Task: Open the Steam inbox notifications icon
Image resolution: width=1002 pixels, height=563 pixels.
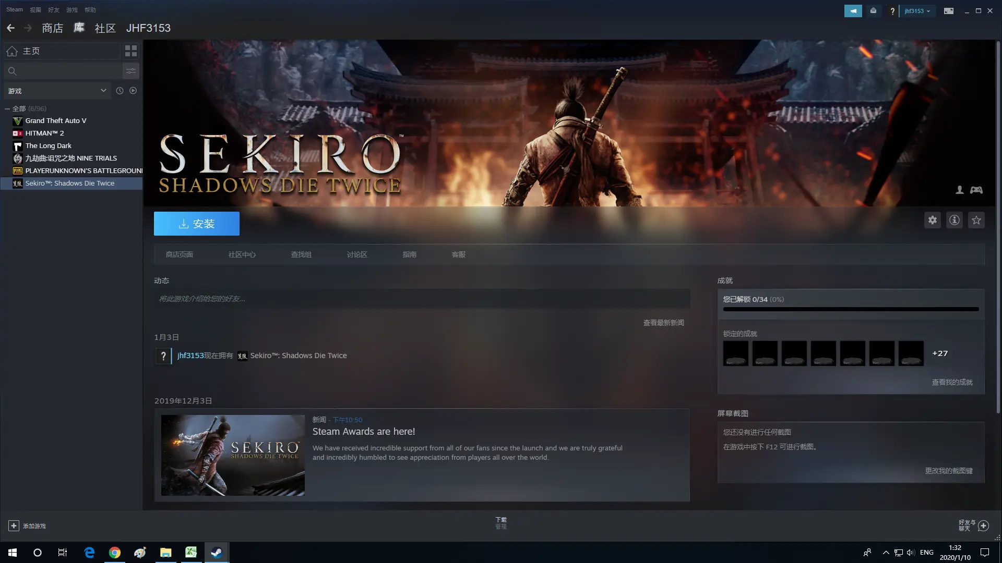Action: (x=873, y=11)
